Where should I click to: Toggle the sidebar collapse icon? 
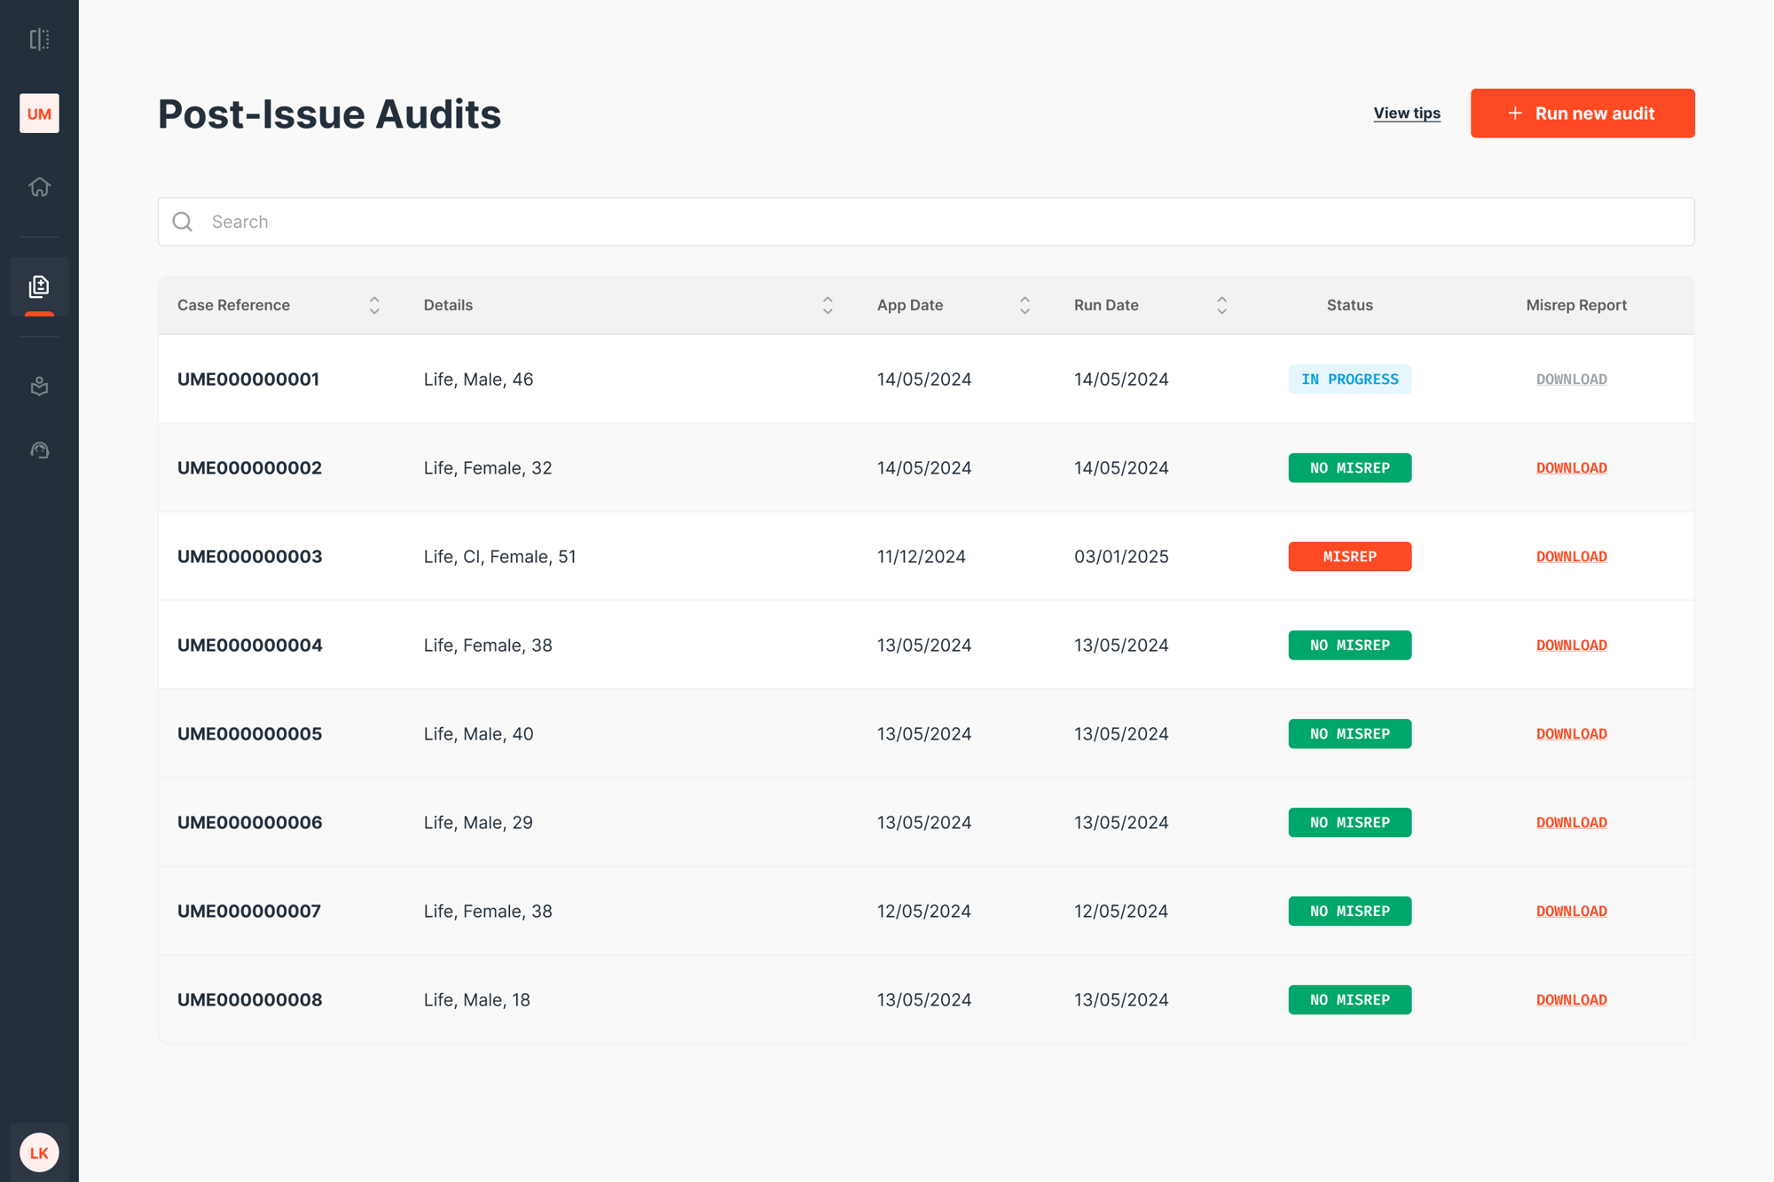[39, 39]
